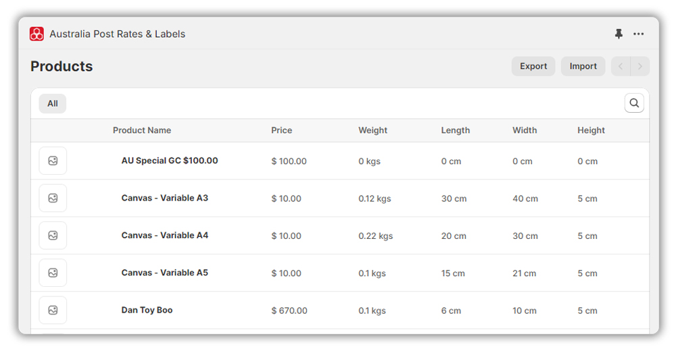Click the Price column header
Screen dimensions: 676x351
281,130
